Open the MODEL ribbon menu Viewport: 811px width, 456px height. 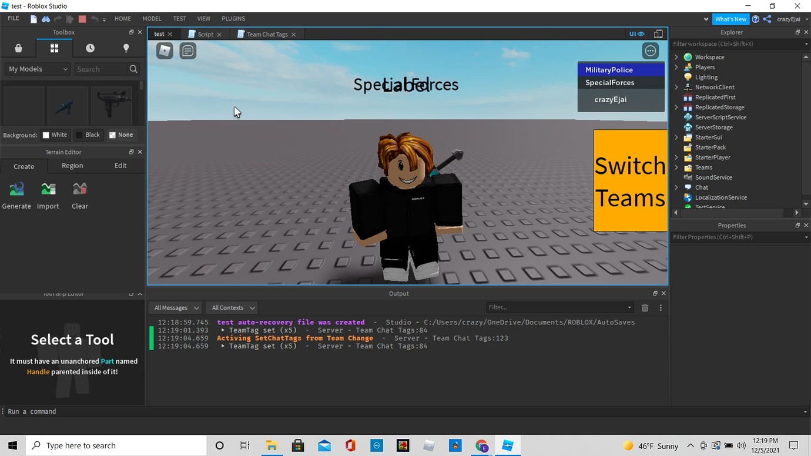click(x=152, y=18)
